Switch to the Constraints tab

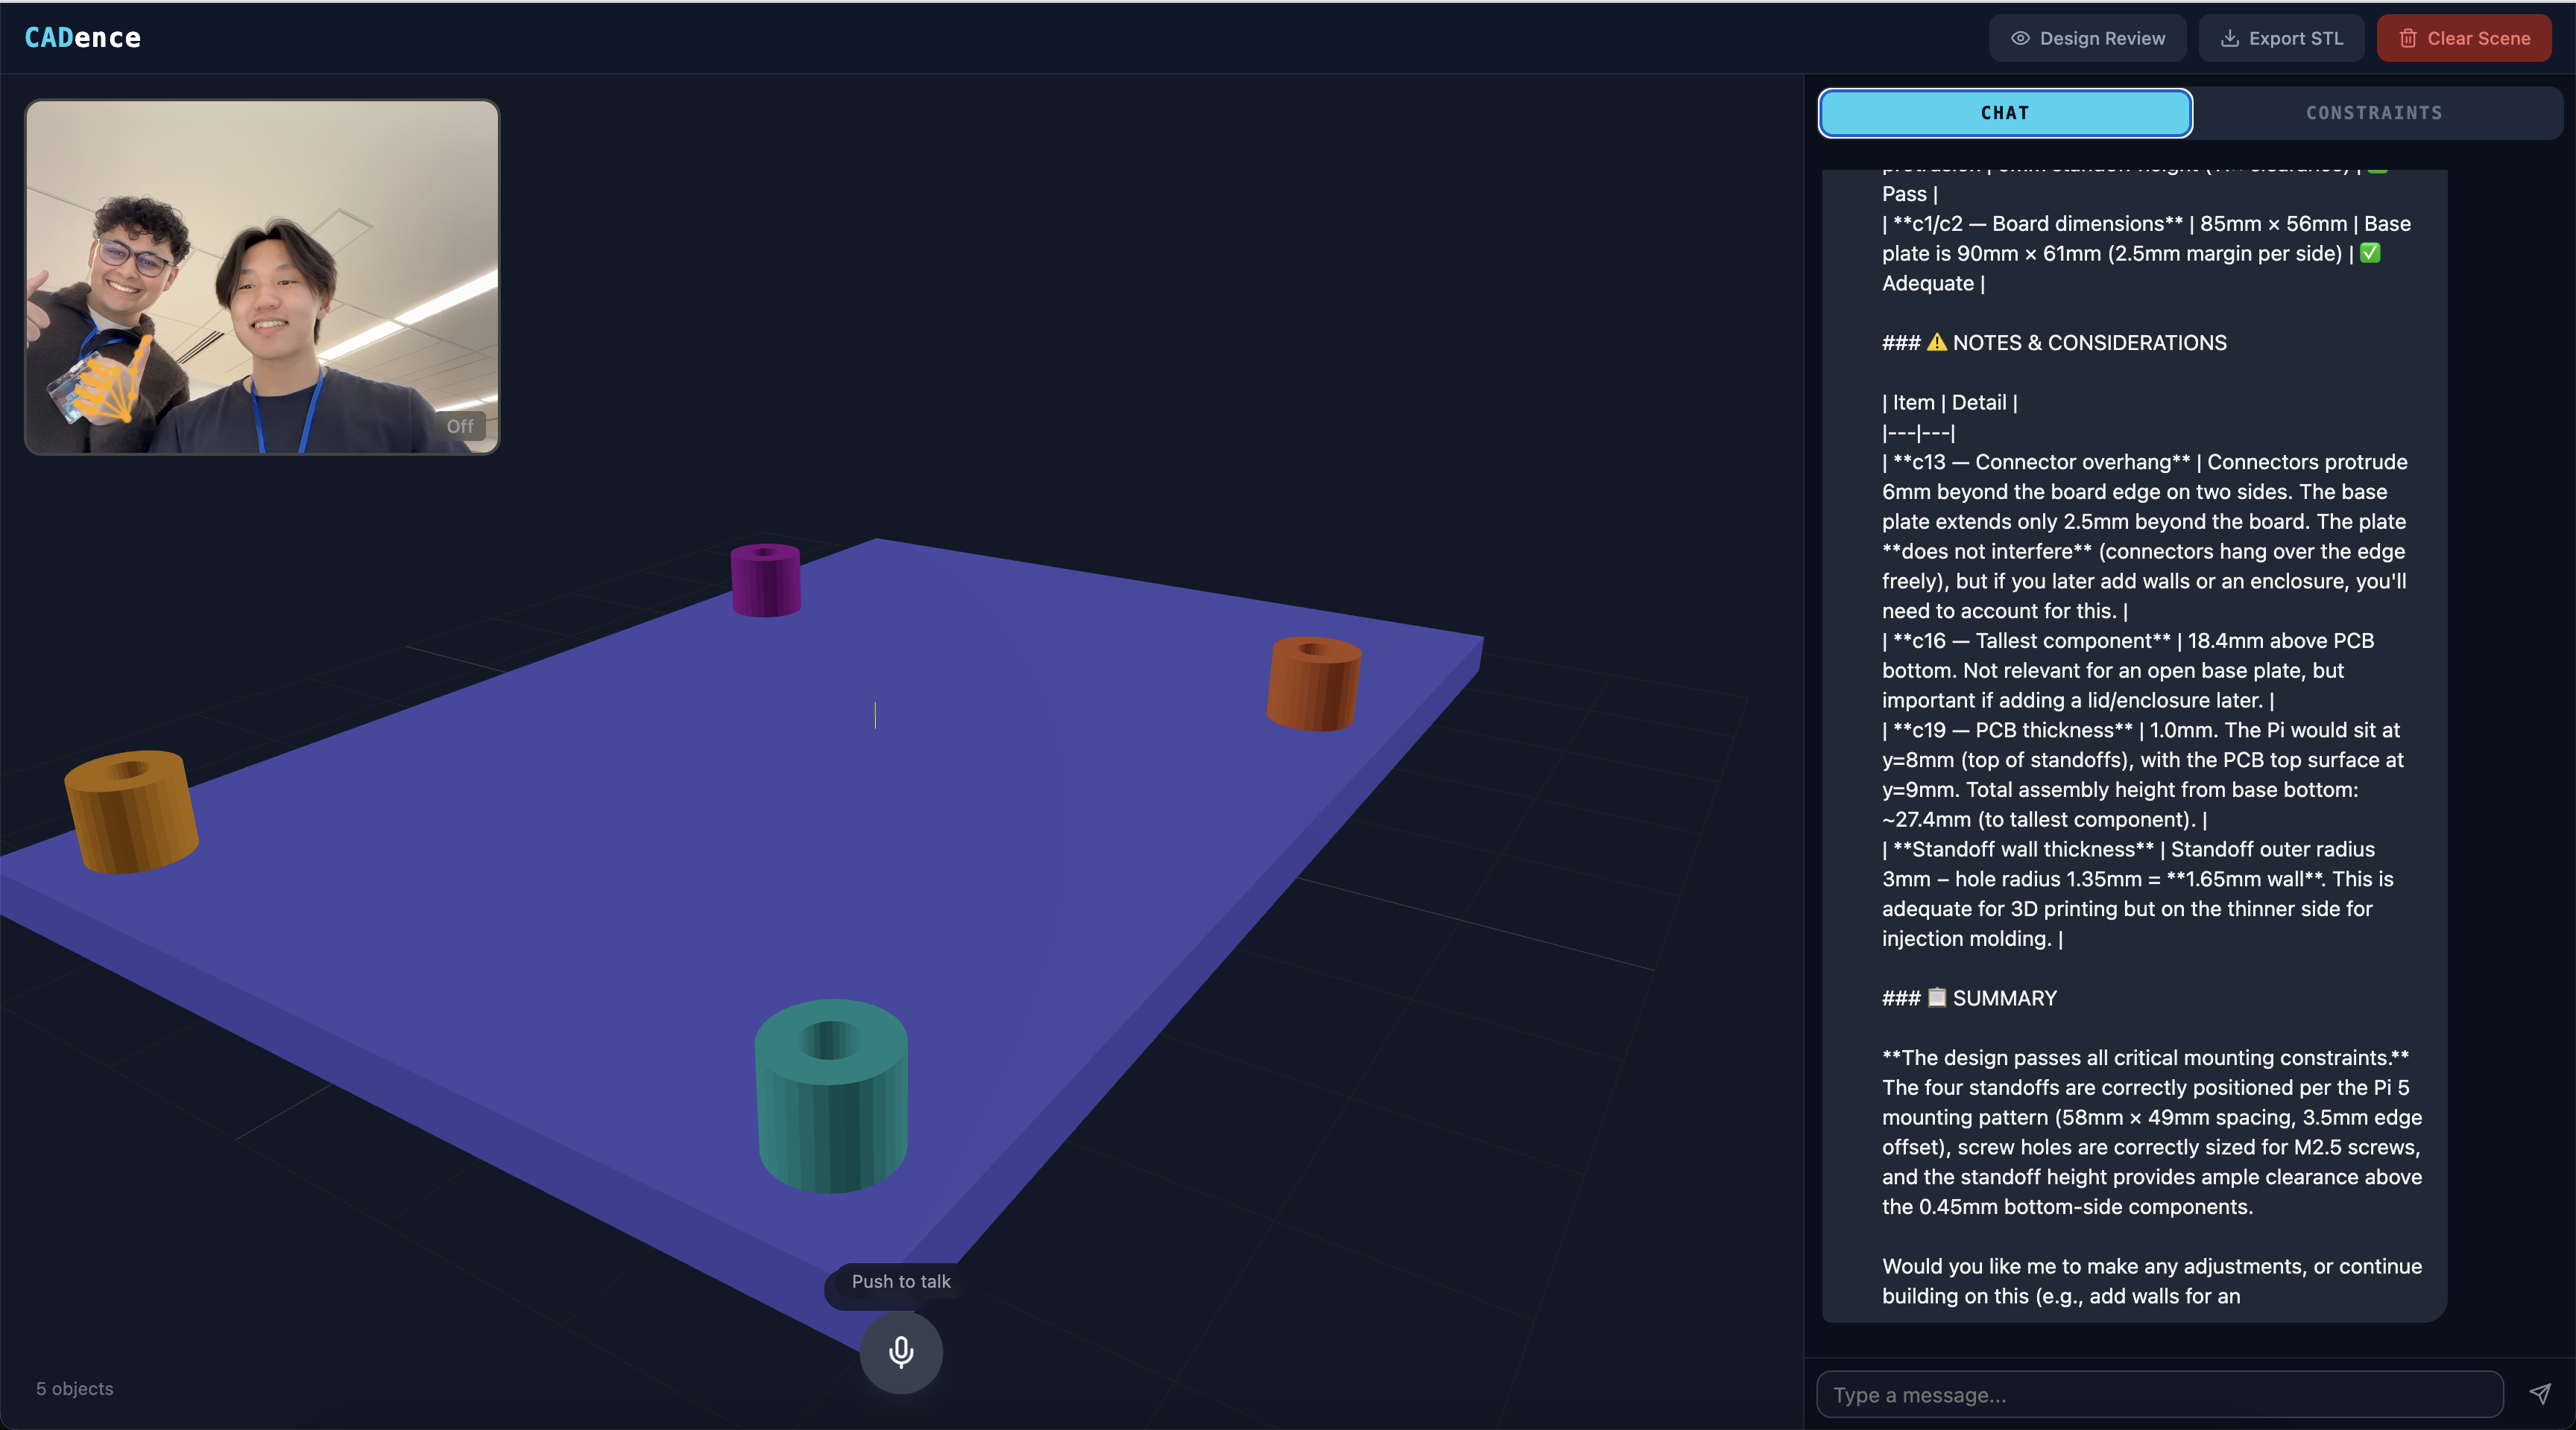(2373, 113)
